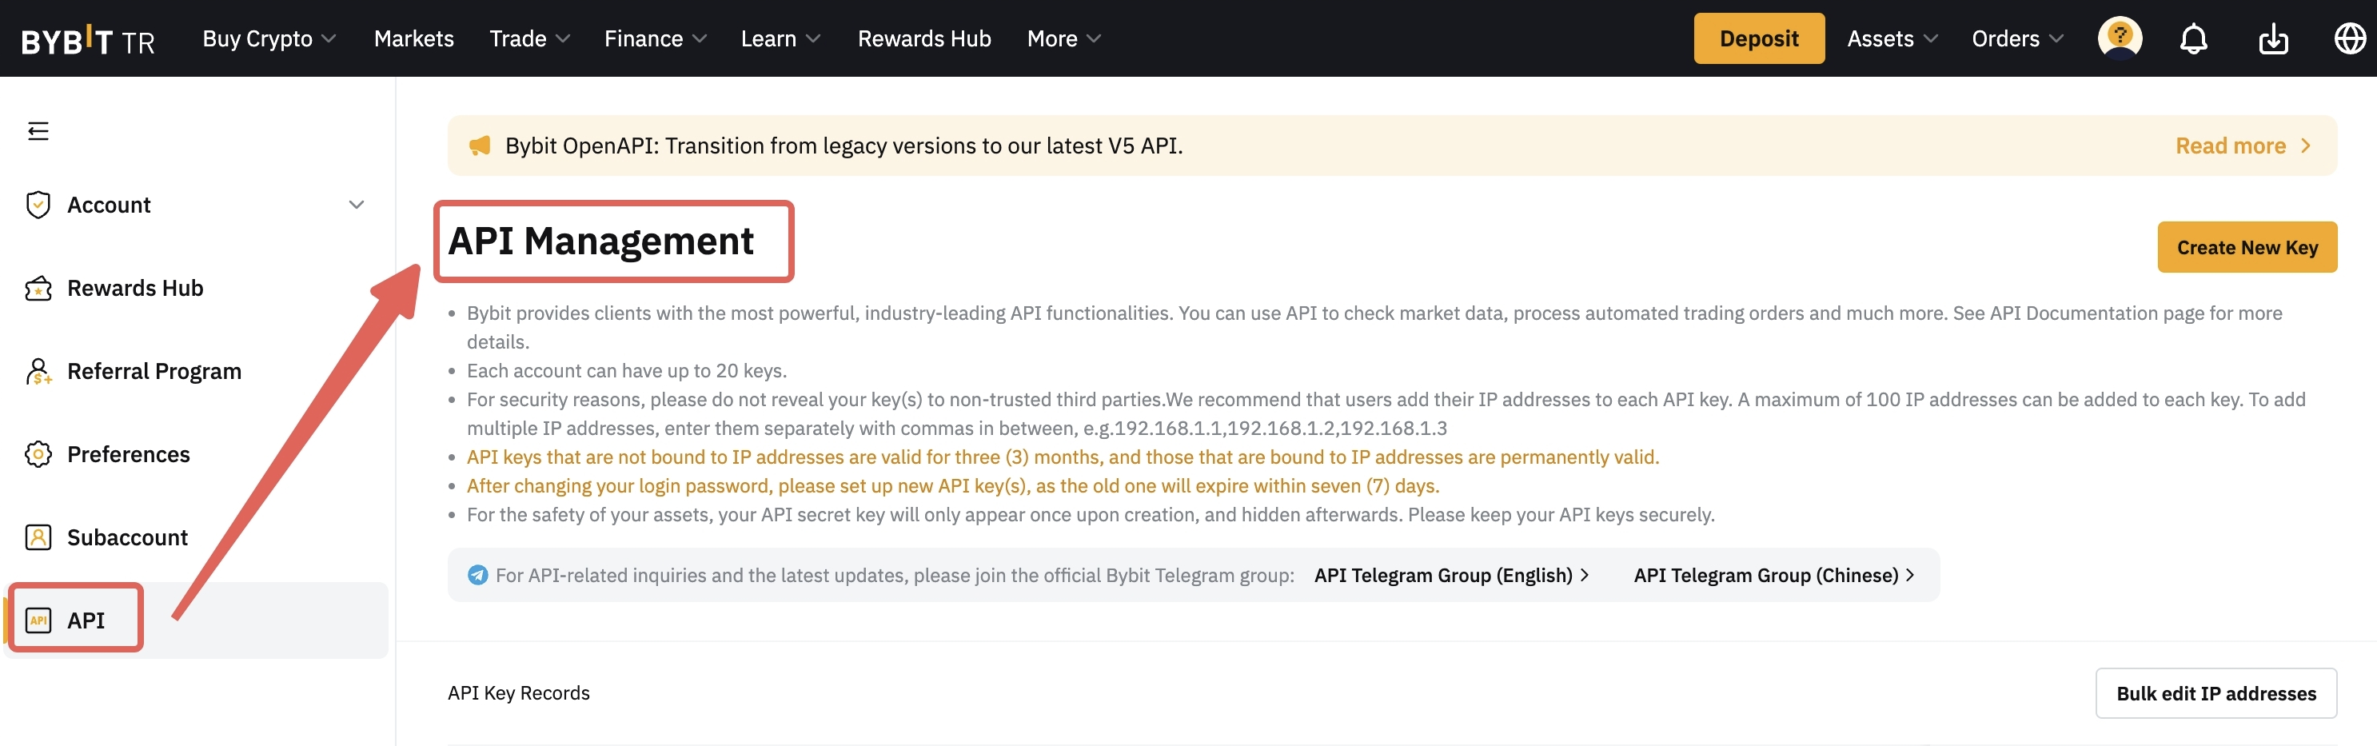Open the API Telegram Group (English) link
This screenshot has width=2377, height=746.
tap(1450, 575)
